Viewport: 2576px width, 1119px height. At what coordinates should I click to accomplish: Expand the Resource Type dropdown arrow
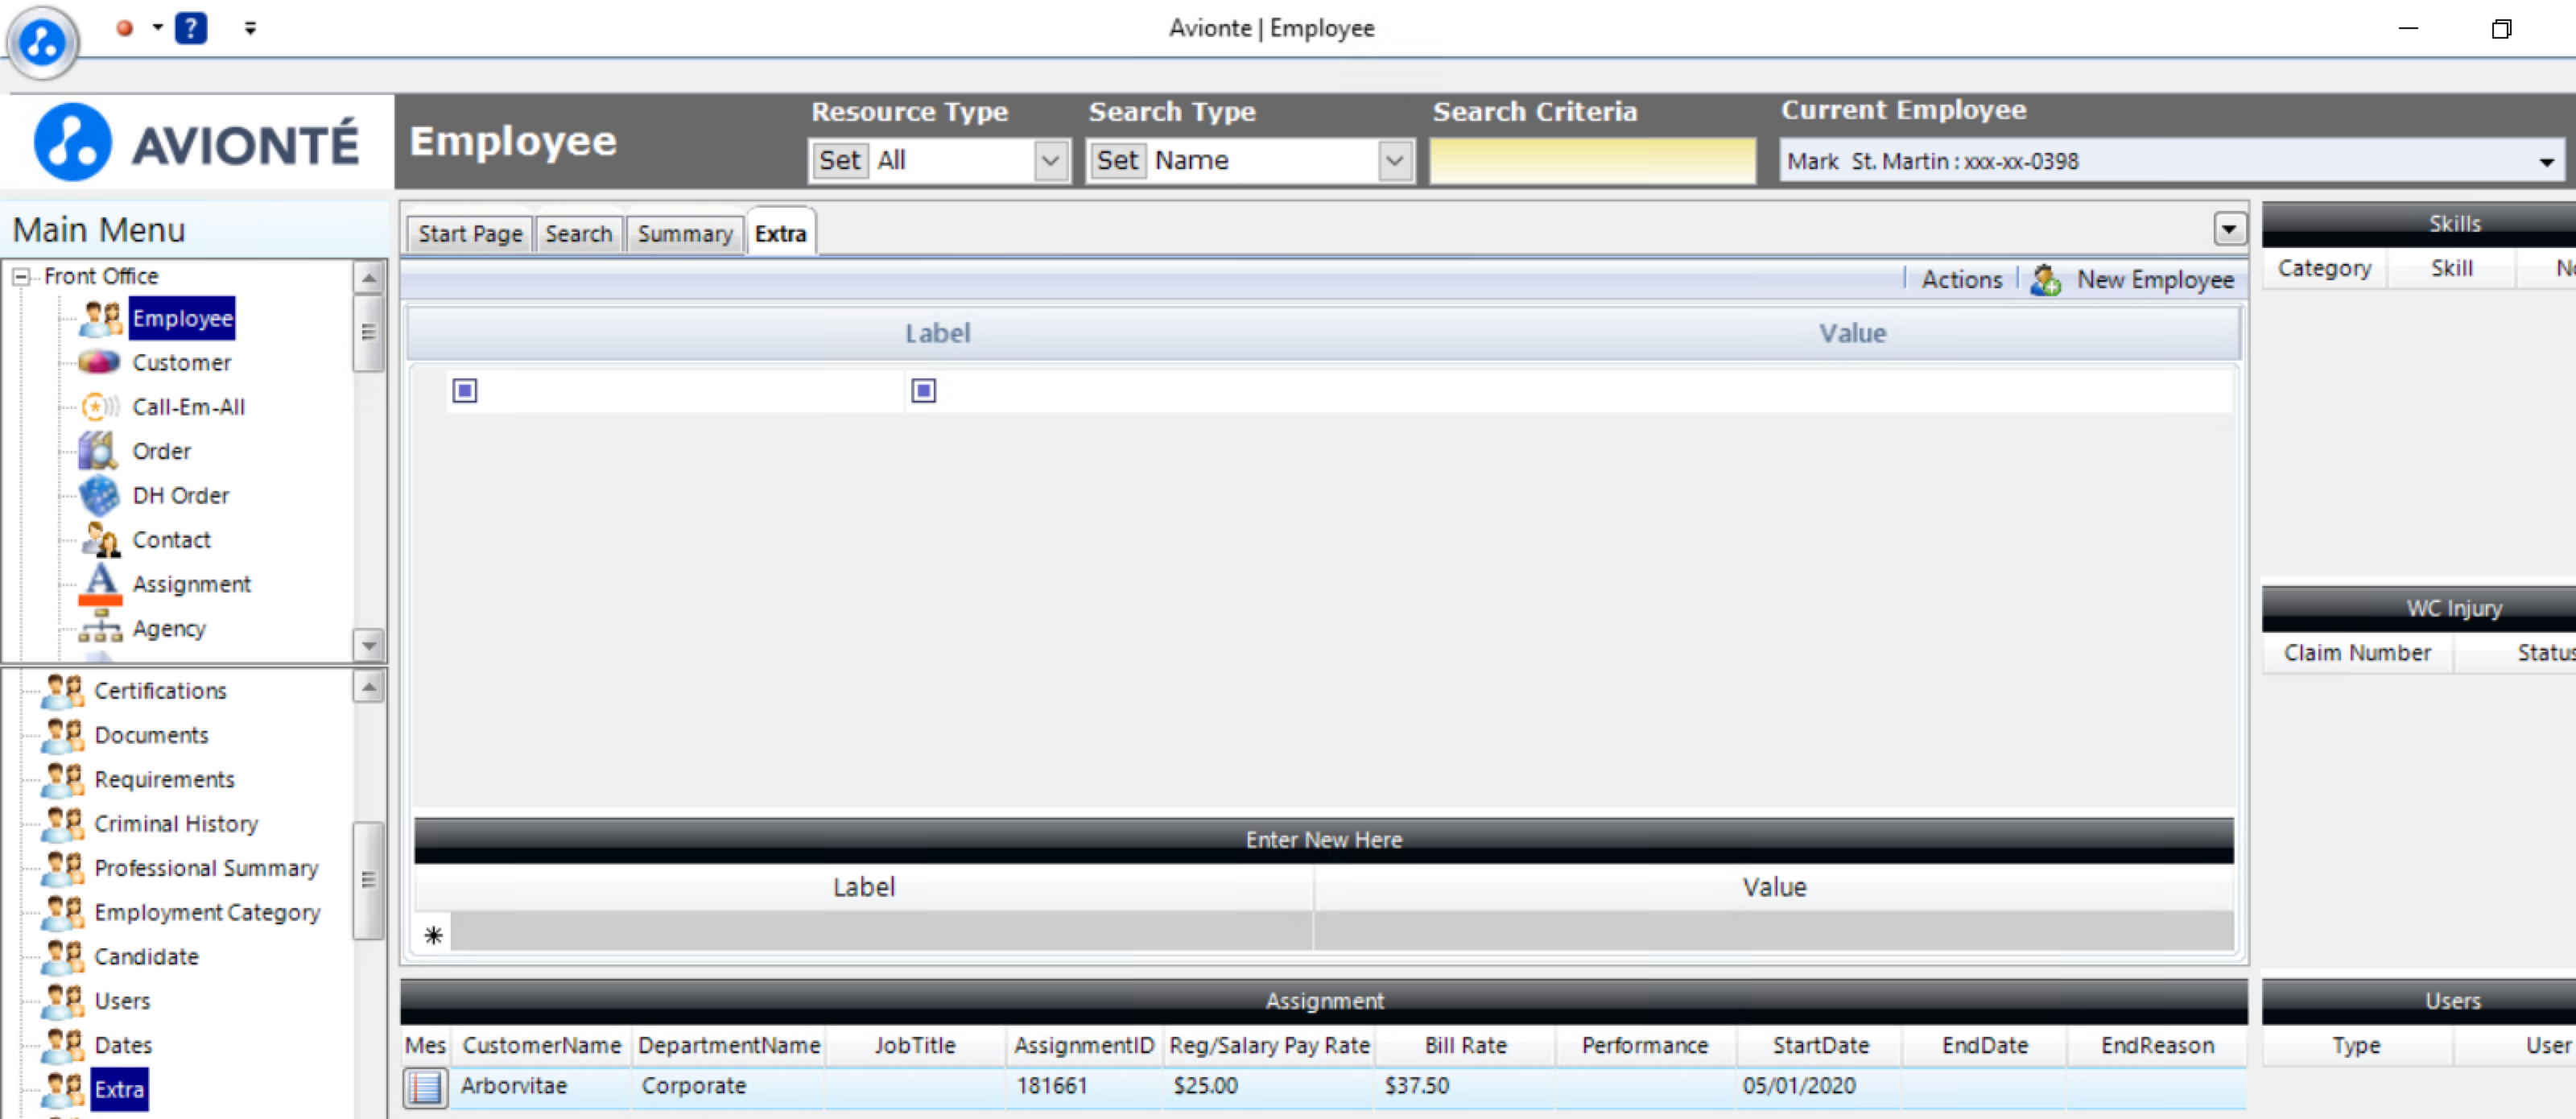coord(1050,160)
